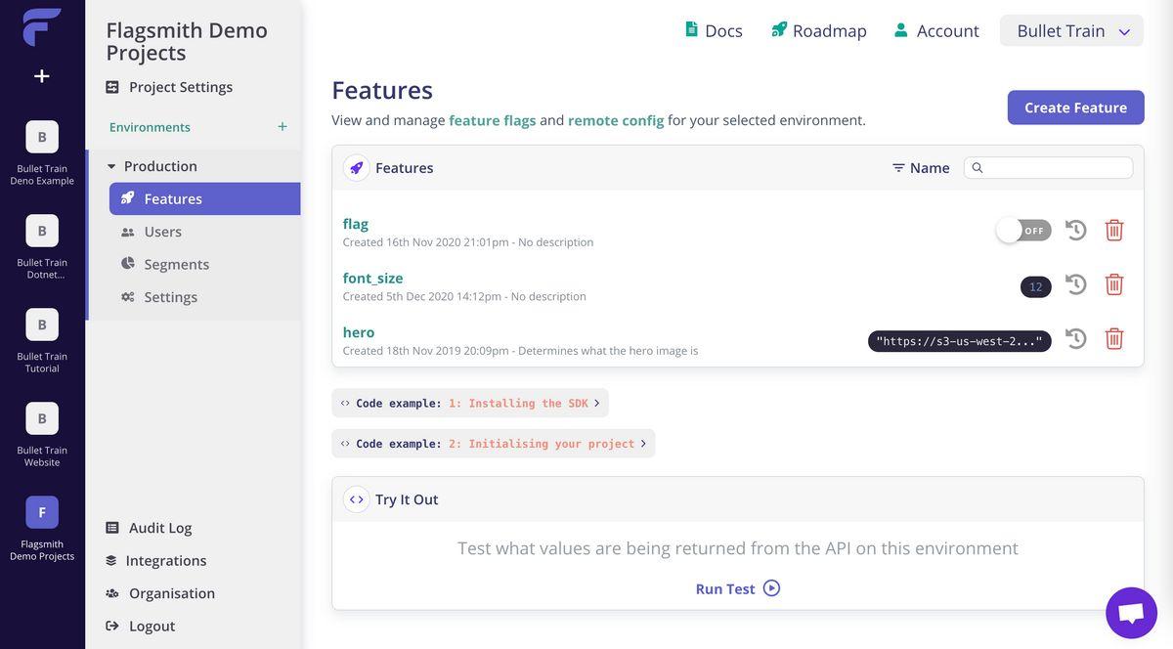This screenshot has height=649, width=1173.
Task: Collapse the Production environment tree
Action: point(111,167)
